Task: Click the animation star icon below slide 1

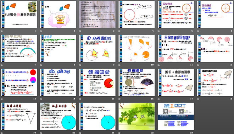Action: [x=2, y=31]
